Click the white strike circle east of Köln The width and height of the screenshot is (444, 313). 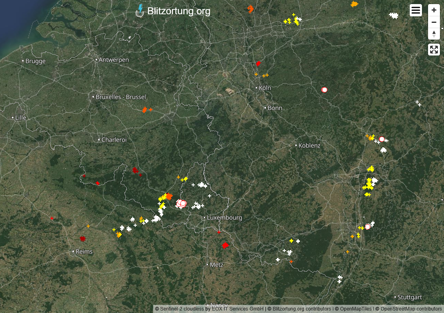point(324,90)
